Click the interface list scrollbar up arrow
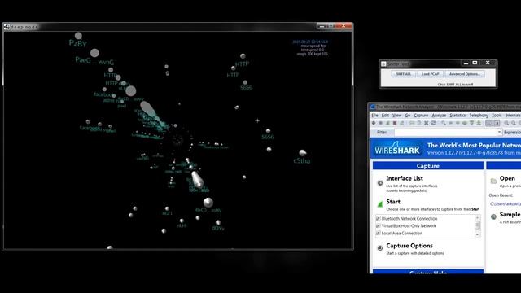This screenshot has height=293, width=521. click(x=478, y=217)
